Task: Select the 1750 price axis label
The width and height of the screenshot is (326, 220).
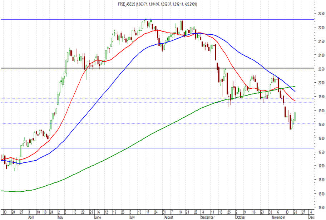Action: (321, 152)
